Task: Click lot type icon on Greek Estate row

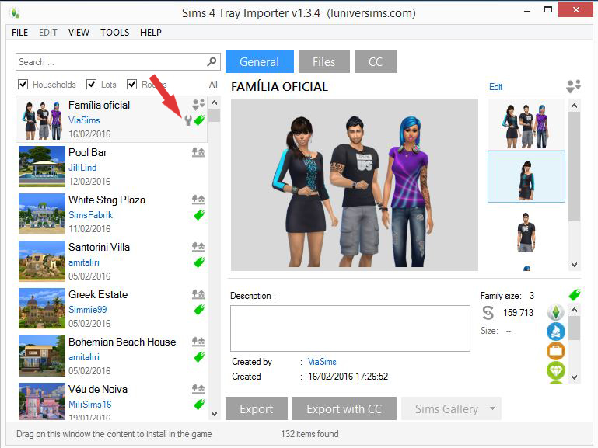Action: click(x=198, y=293)
